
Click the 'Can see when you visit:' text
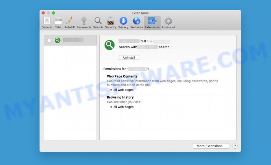coord(124,102)
